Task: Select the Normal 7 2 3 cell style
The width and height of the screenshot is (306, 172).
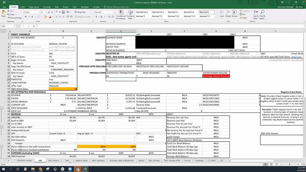Action: pos(189,16)
